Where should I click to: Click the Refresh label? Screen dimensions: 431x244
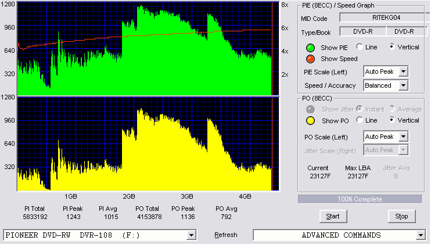[226, 235]
